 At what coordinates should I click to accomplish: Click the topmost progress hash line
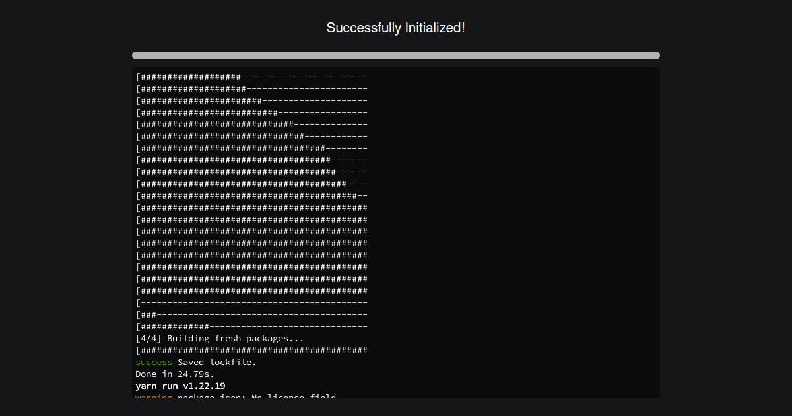[x=252, y=77]
